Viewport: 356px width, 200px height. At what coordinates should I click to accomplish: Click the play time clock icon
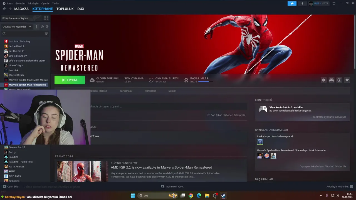tap(151, 80)
